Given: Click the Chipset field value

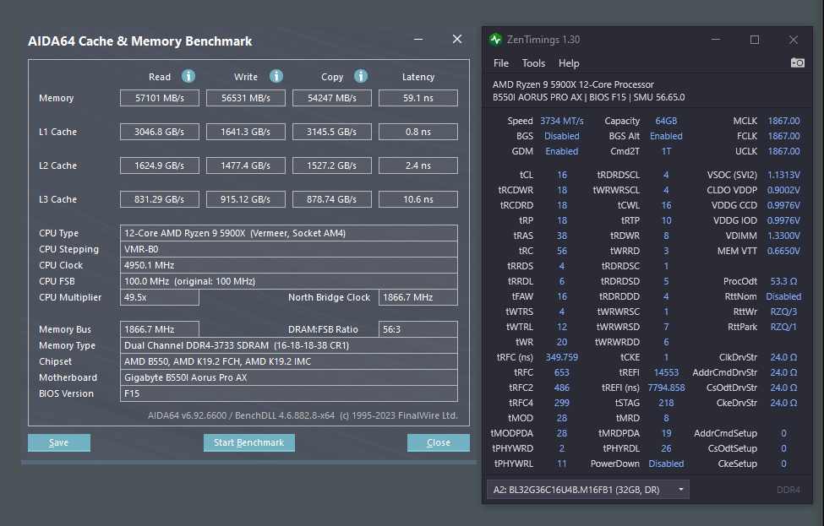Looking at the screenshot, I should click(x=288, y=361).
